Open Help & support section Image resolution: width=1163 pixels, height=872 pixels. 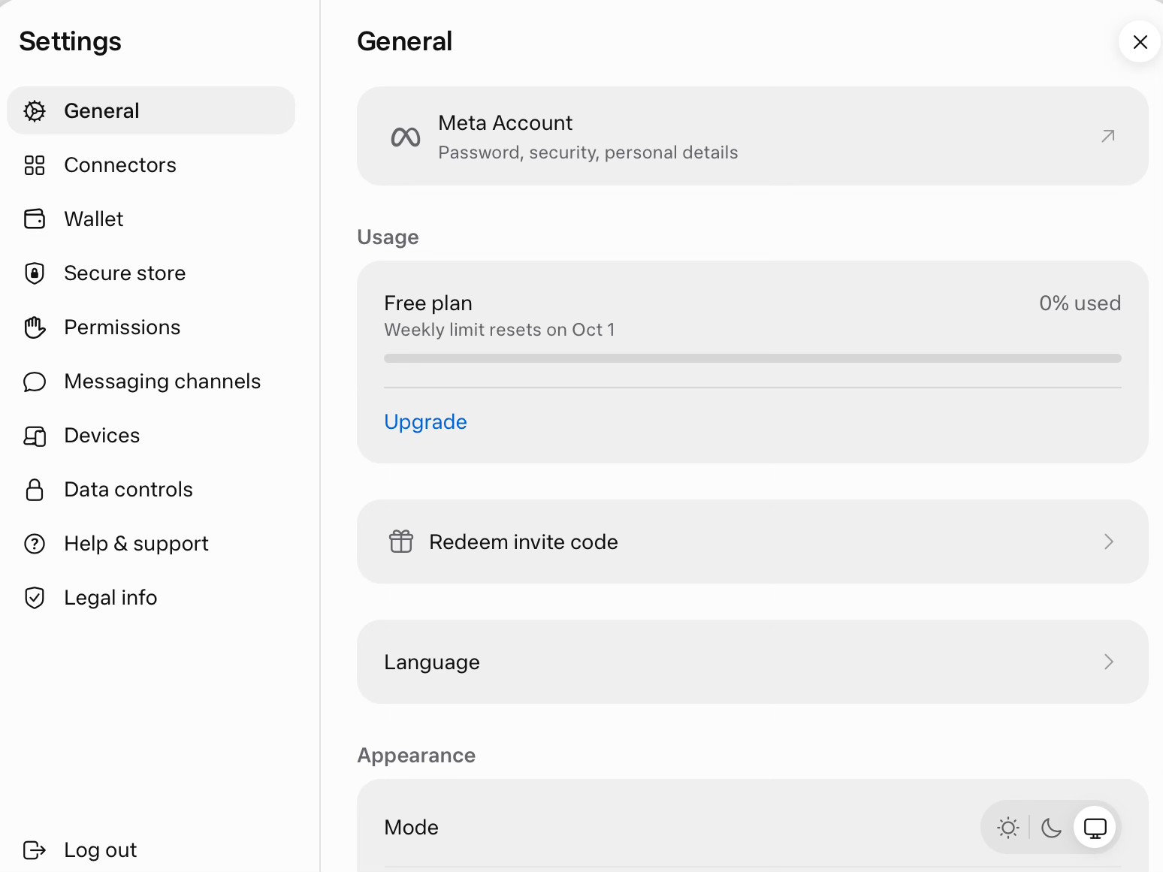click(x=151, y=544)
